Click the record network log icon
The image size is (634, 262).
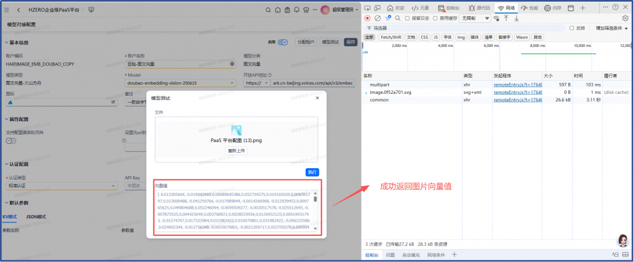click(367, 18)
